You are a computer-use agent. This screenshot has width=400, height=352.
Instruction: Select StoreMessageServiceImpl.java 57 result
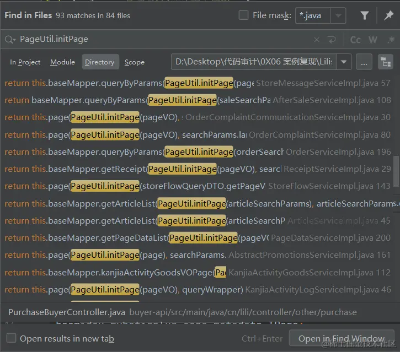pyautogui.click(x=198, y=83)
